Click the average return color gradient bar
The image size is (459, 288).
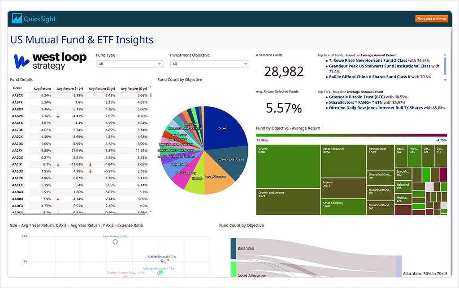point(351,135)
